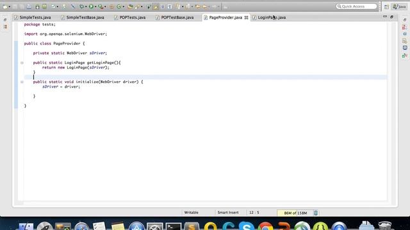Open Skype from the dock
Image resolution: width=410 pixels, height=230 pixels.
246,226
